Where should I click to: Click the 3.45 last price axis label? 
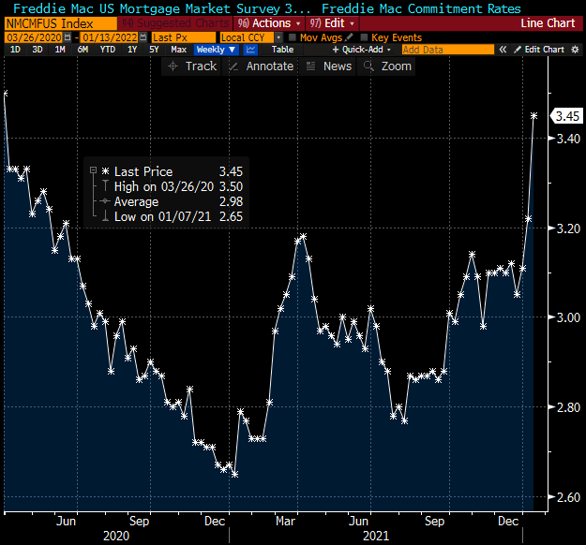pyautogui.click(x=566, y=116)
